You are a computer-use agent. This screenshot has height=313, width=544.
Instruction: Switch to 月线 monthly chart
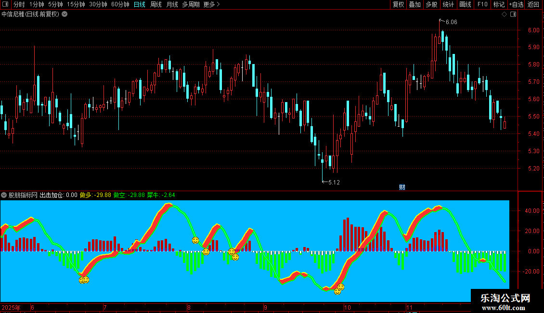coord(172,4)
